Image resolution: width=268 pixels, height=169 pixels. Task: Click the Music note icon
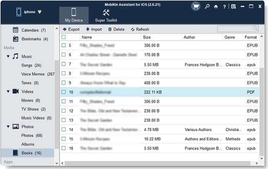click(15, 56)
